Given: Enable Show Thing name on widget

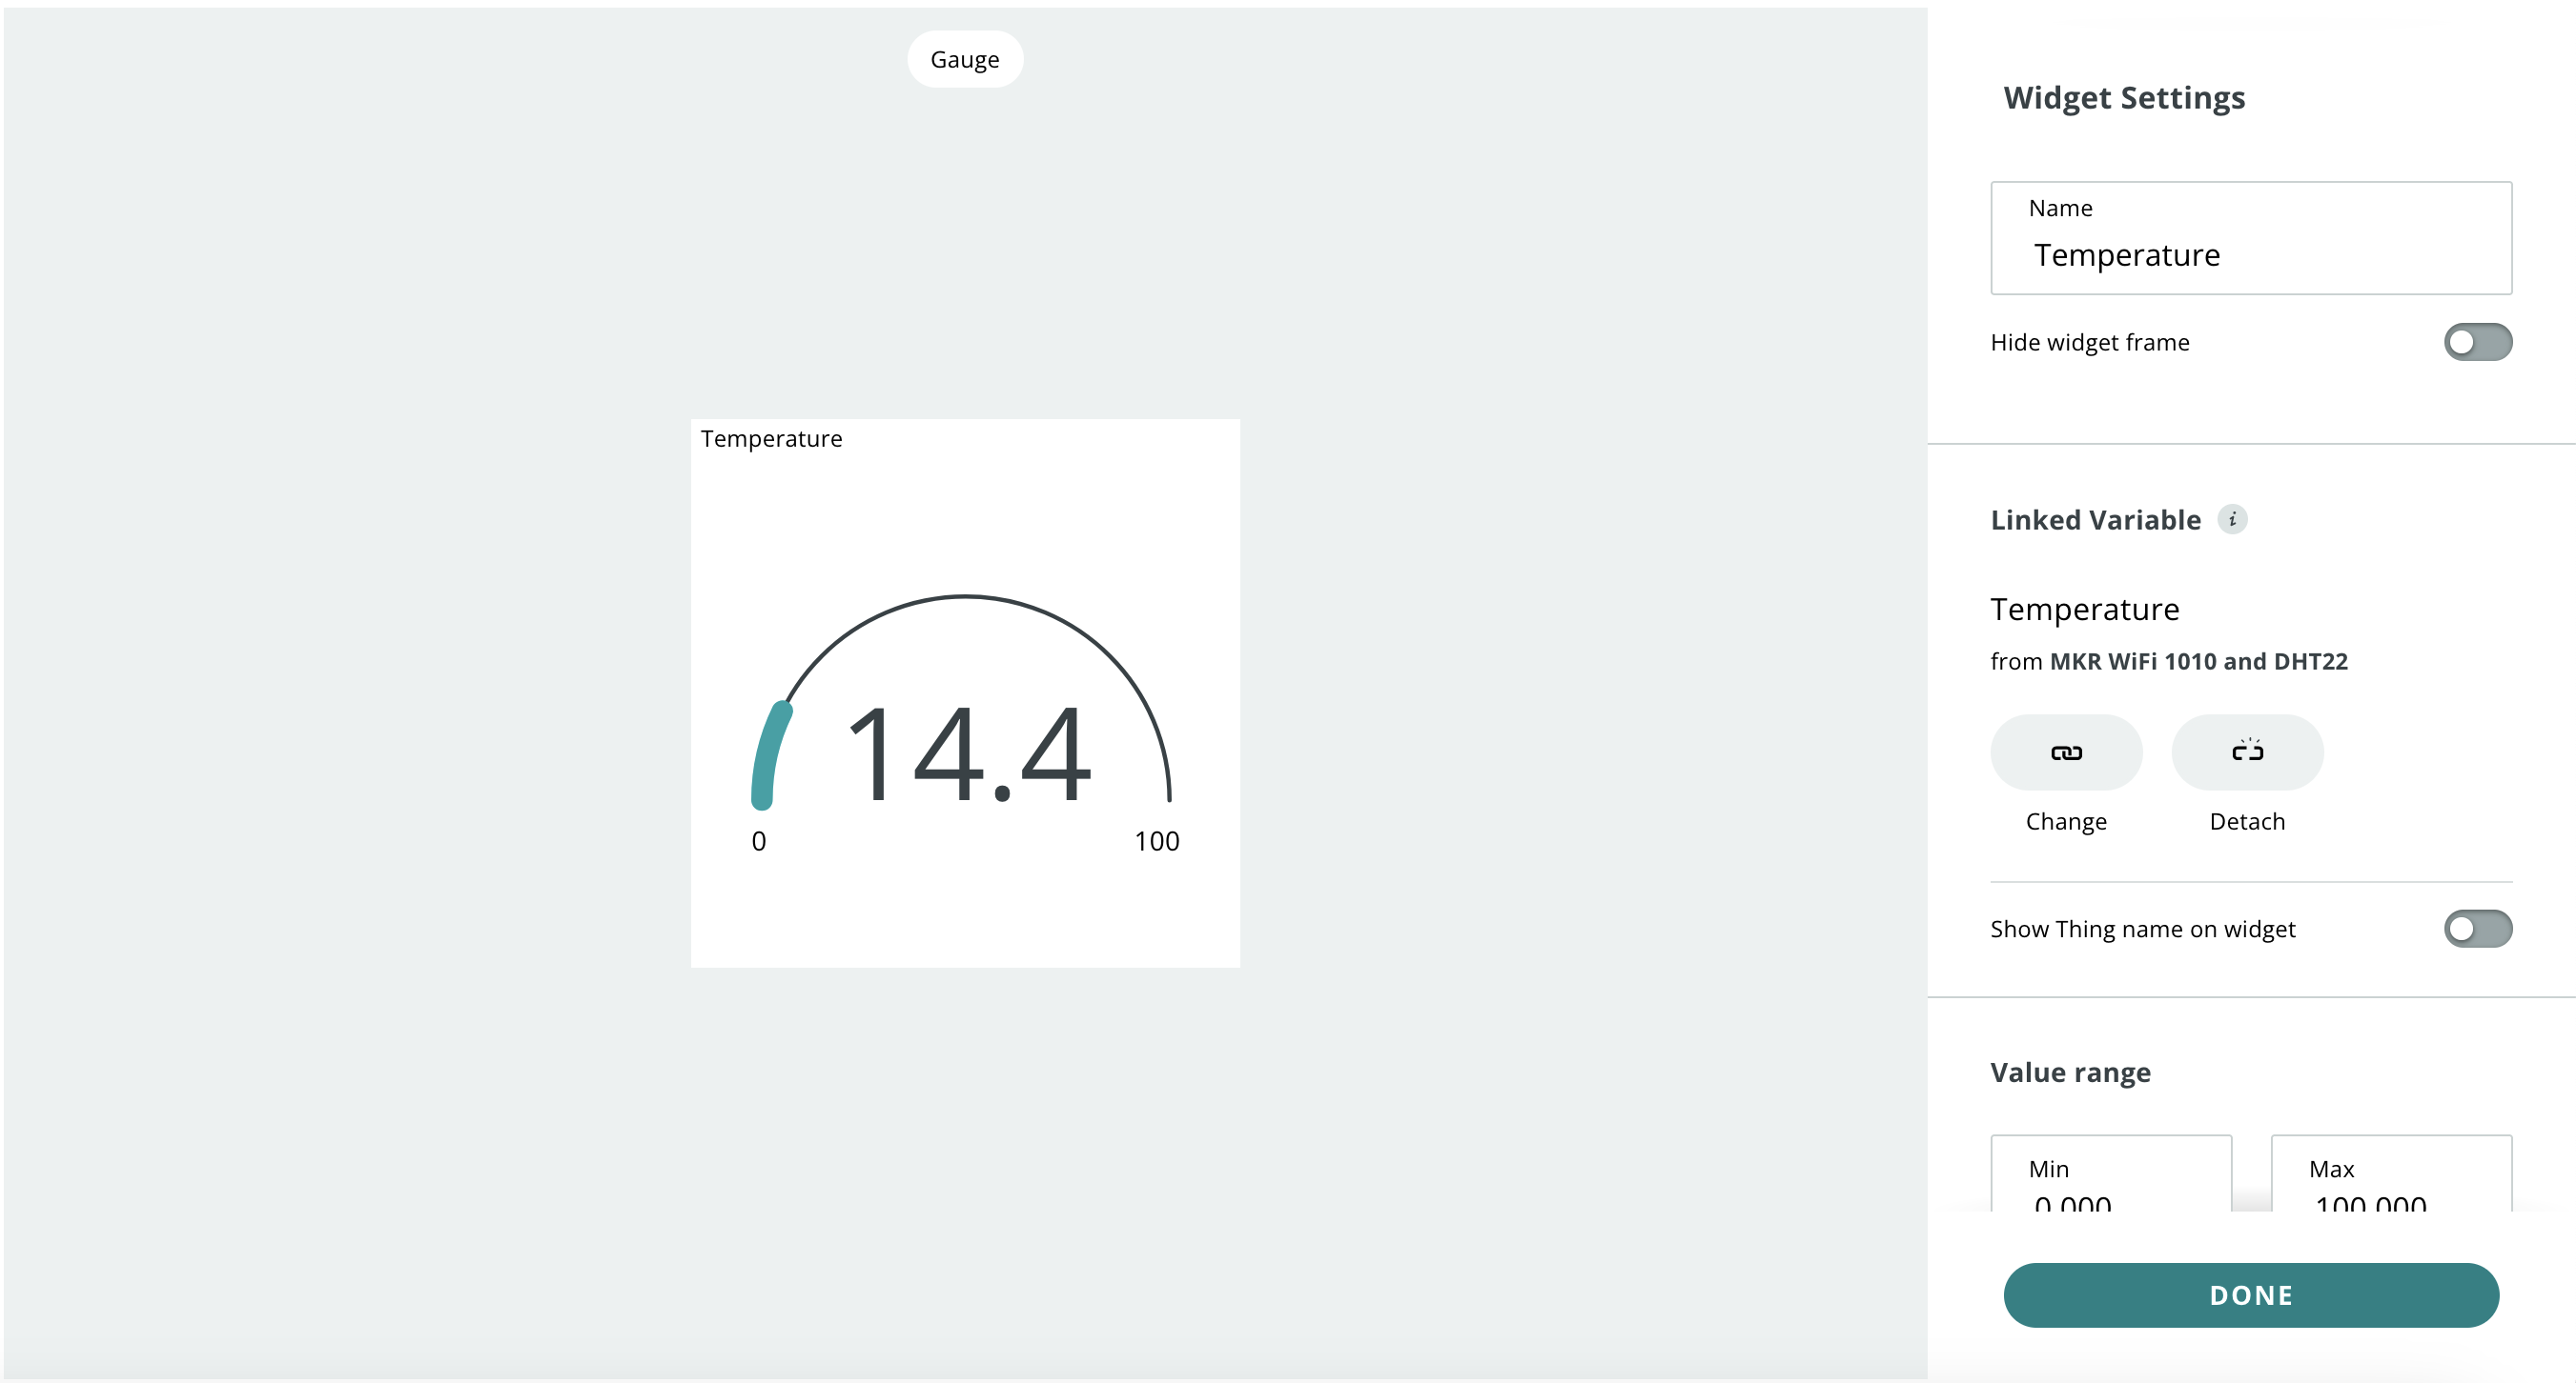Looking at the screenshot, I should tap(2477, 929).
